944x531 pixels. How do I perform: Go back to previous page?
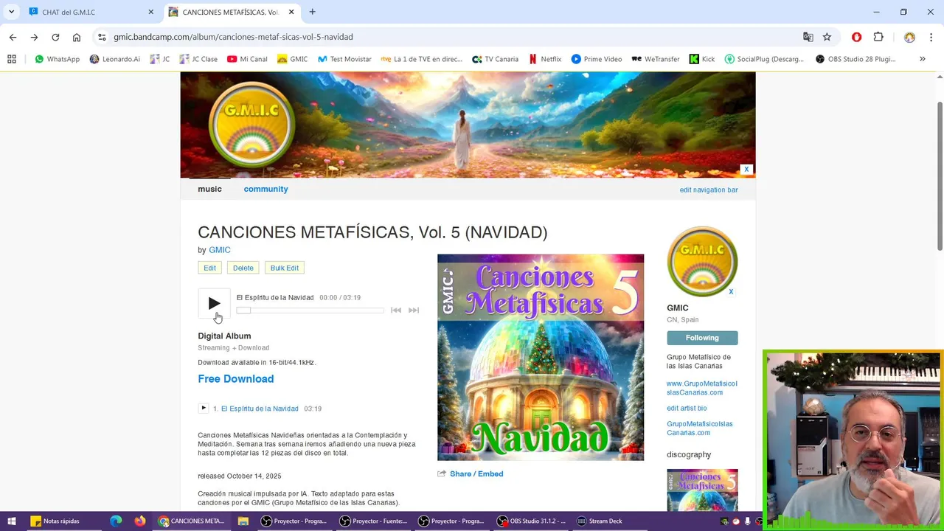click(13, 37)
